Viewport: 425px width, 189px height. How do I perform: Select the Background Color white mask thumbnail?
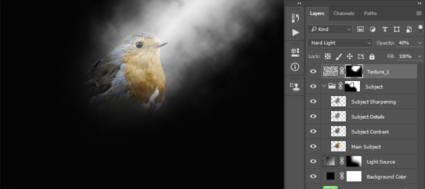(x=354, y=176)
